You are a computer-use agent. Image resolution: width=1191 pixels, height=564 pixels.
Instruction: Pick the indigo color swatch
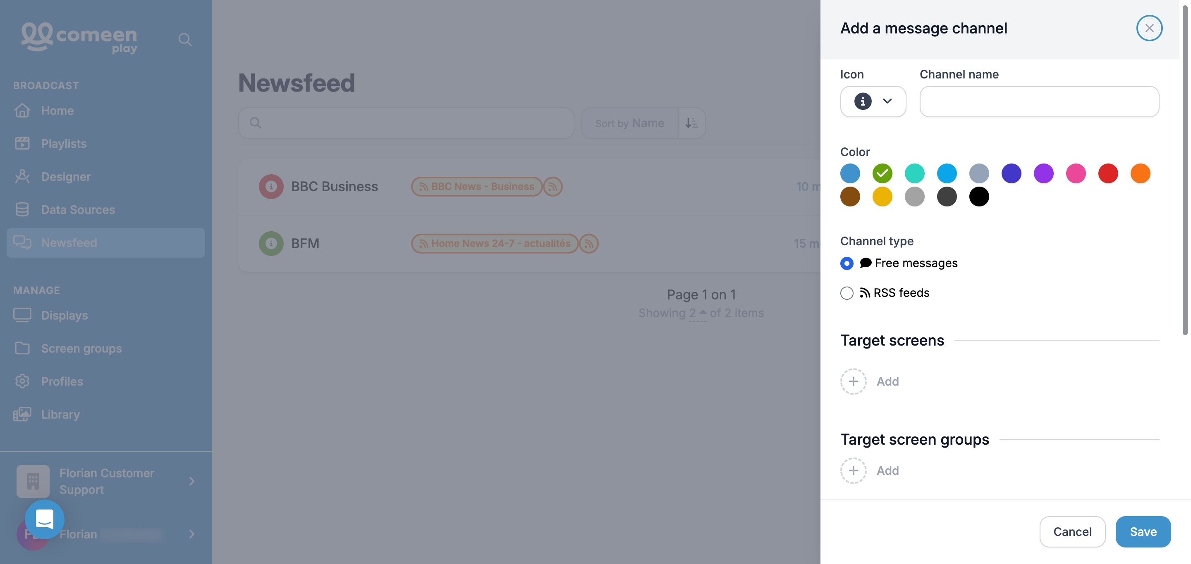(x=1011, y=173)
